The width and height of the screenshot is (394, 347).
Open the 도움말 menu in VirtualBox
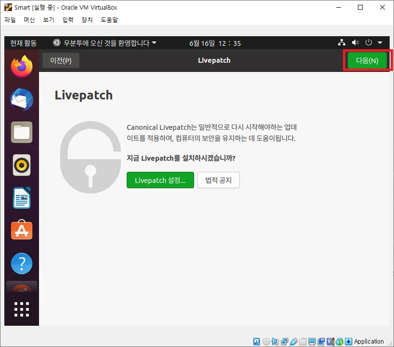click(x=109, y=20)
